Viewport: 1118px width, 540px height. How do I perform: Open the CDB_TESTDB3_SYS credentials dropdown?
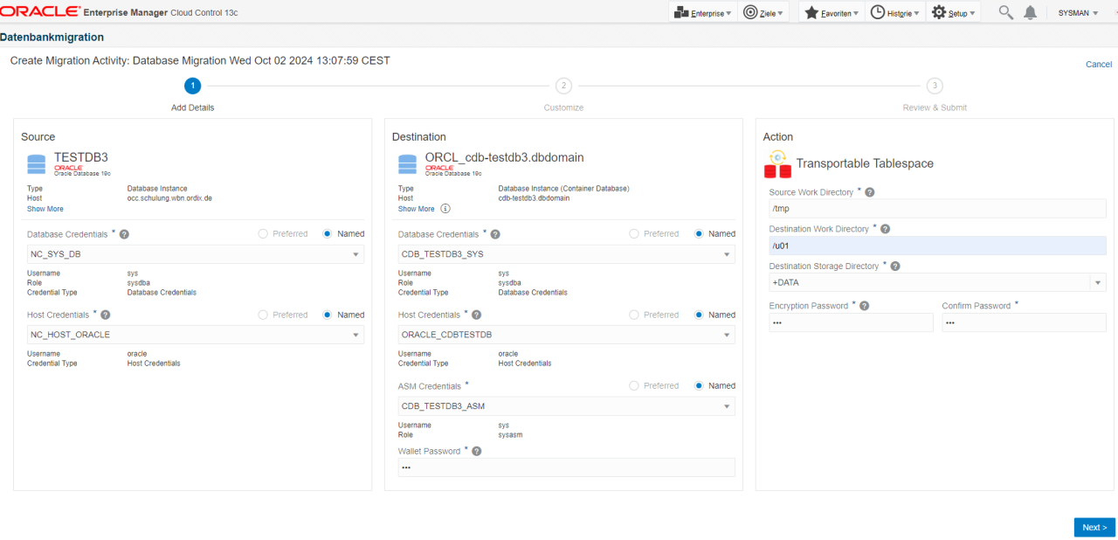click(x=566, y=254)
